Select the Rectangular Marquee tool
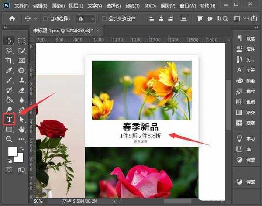 pyautogui.click(x=21, y=41)
